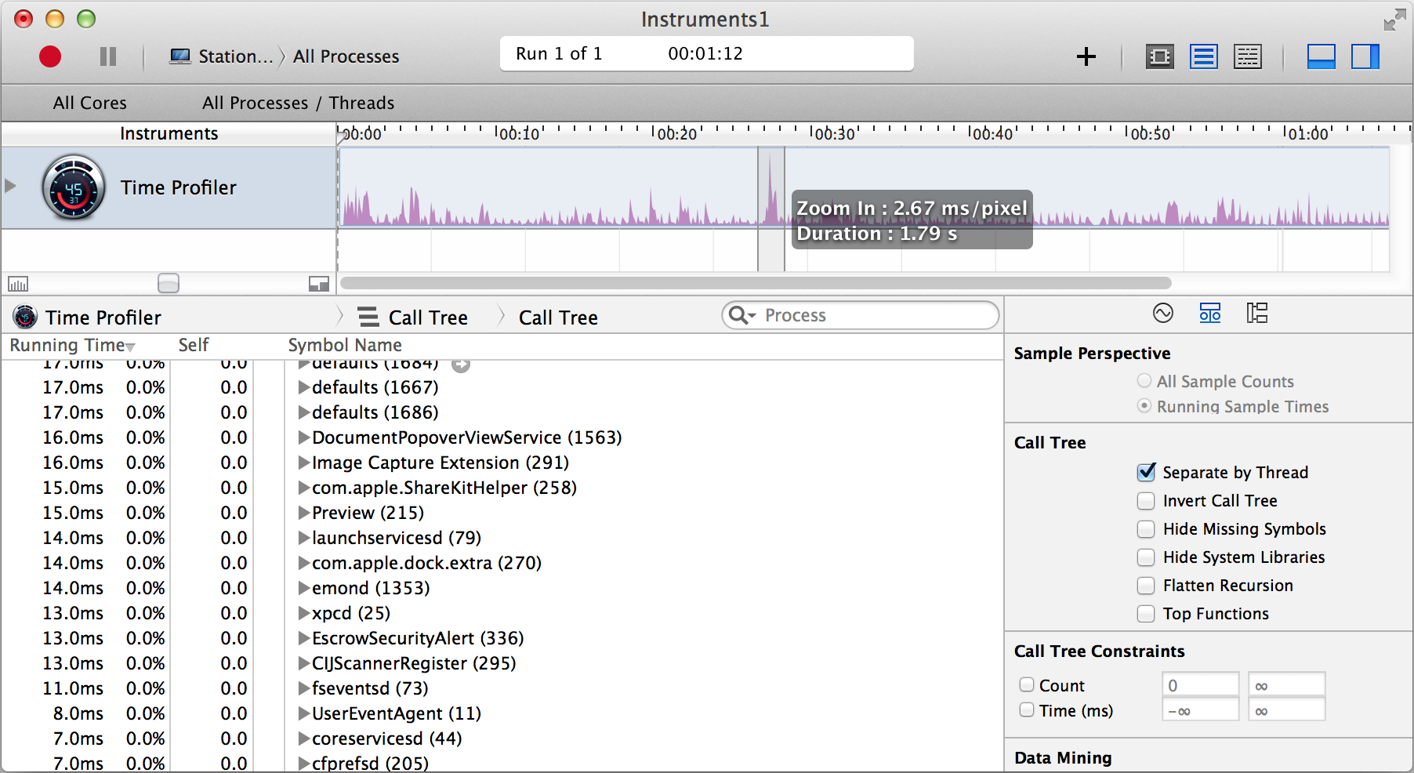Open the All Cores filter

[x=90, y=103]
